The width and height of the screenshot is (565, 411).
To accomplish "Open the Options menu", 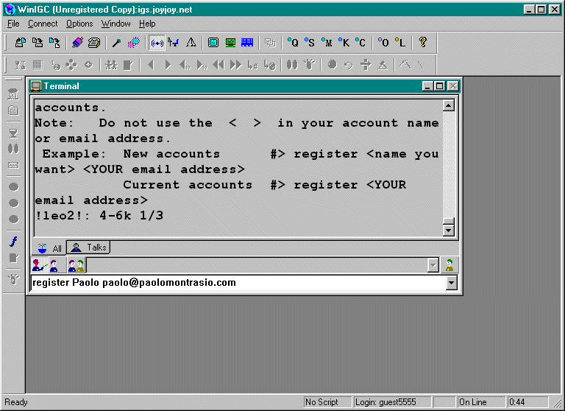I will pyautogui.click(x=79, y=24).
